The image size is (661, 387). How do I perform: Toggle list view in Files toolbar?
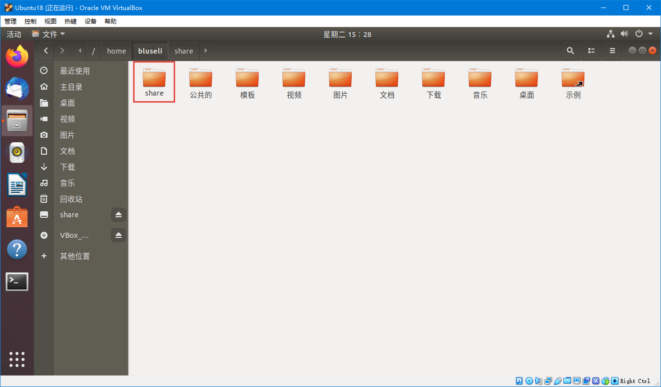coord(591,51)
